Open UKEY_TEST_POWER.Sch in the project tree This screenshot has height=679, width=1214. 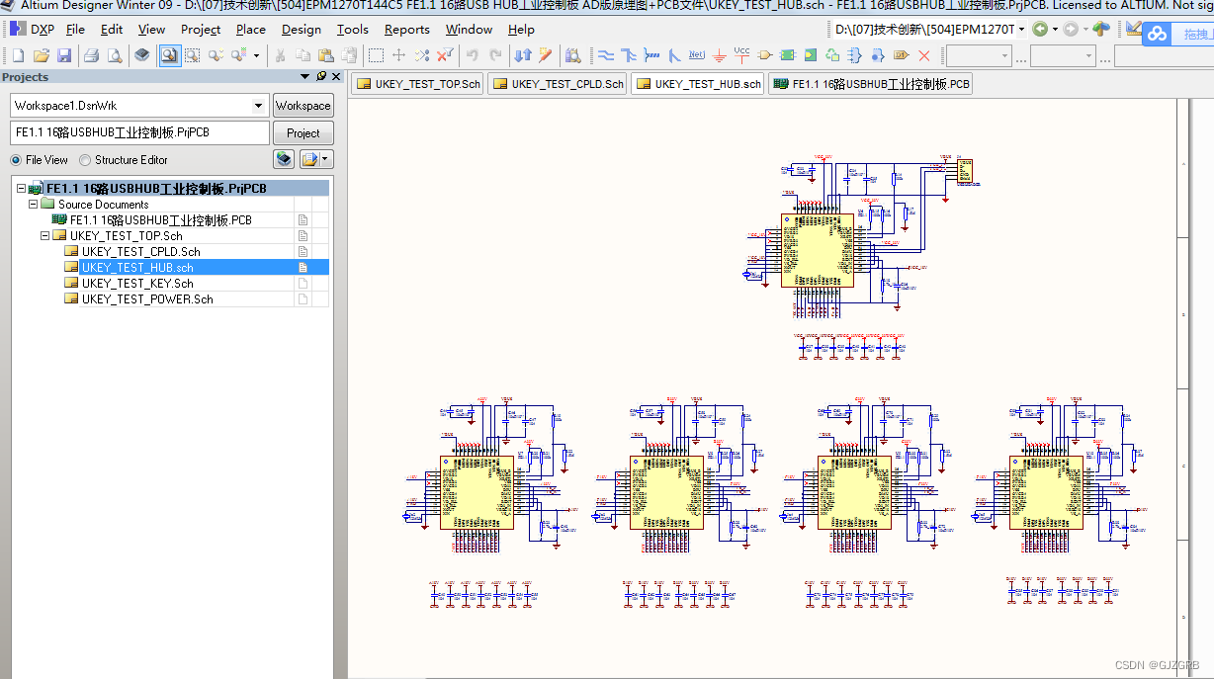147,299
